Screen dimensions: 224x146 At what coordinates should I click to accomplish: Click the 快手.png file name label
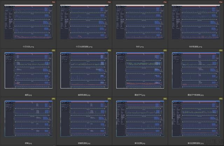coord(140,47)
